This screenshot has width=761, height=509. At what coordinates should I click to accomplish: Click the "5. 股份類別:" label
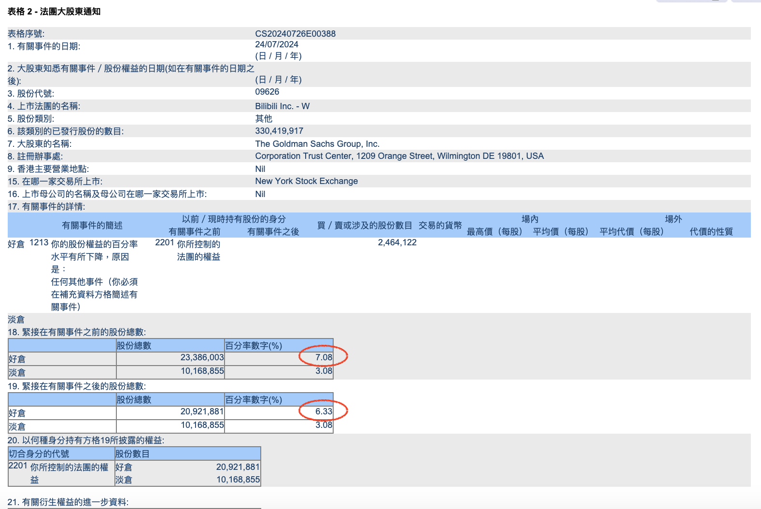(x=31, y=119)
